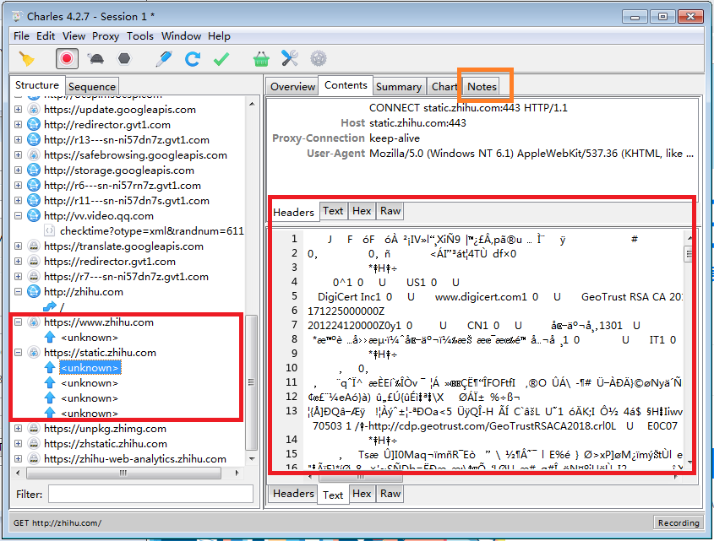The width and height of the screenshot is (714, 541).
Task: Select the checktime?otype=xml request
Action: click(152, 231)
